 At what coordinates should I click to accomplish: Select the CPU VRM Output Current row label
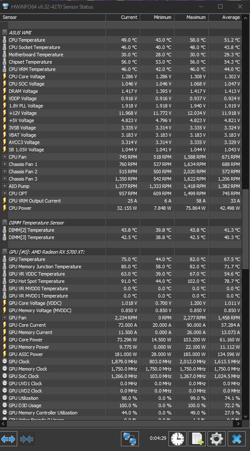(x=35, y=201)
